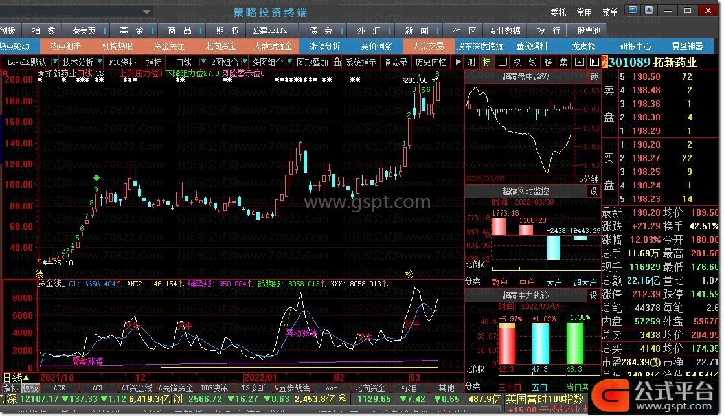Open the 菜单 menu
Screen dimensions: 724x417
pos(610,12)
